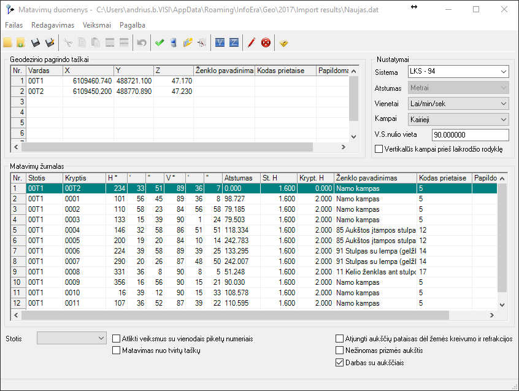Click the red pencil edit icon

tap(252, 43)
